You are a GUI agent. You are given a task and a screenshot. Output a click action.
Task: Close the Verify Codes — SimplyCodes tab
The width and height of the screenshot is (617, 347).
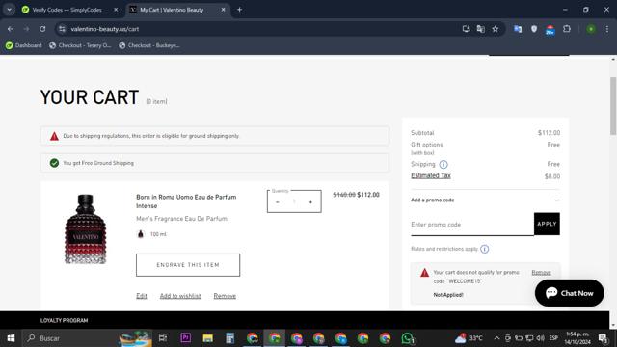coord(116,10)
